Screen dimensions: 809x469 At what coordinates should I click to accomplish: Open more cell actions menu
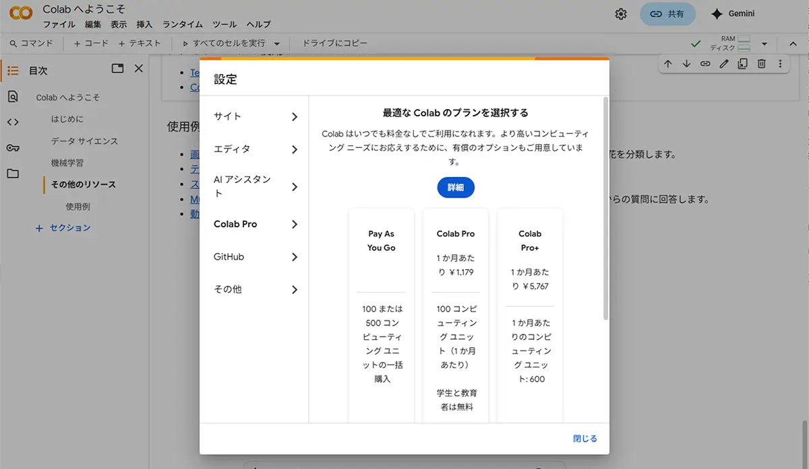[780, 64]
